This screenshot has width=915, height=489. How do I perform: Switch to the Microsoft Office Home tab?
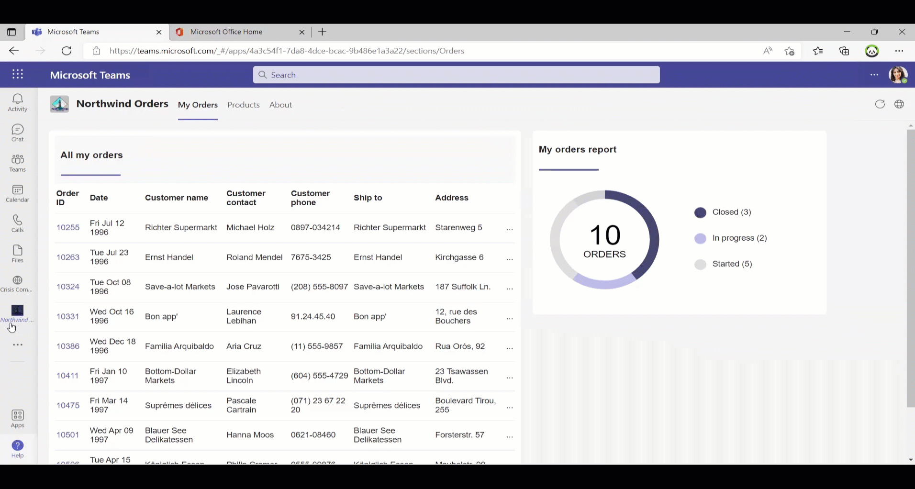226,32
